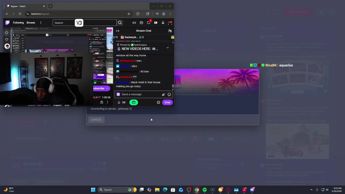
Task: Click the Twitch Turbo ad-free icon
Action: (x=156, y=23)
